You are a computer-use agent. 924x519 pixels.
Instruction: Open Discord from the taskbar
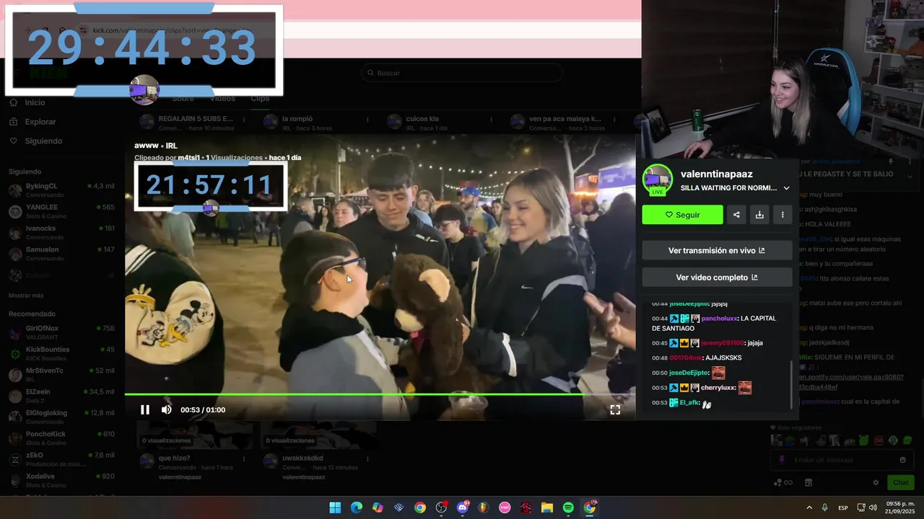click(x=463, y=507)
